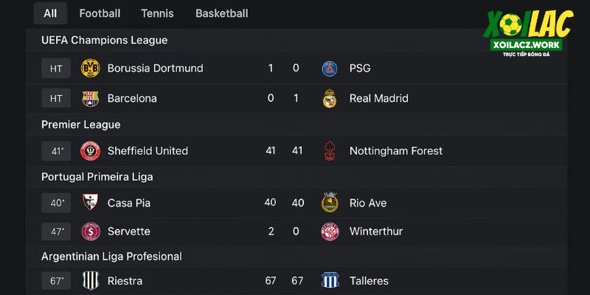Switch to the Football tab
This screenshot has width=590, height=295.
[x=100, y=13]
